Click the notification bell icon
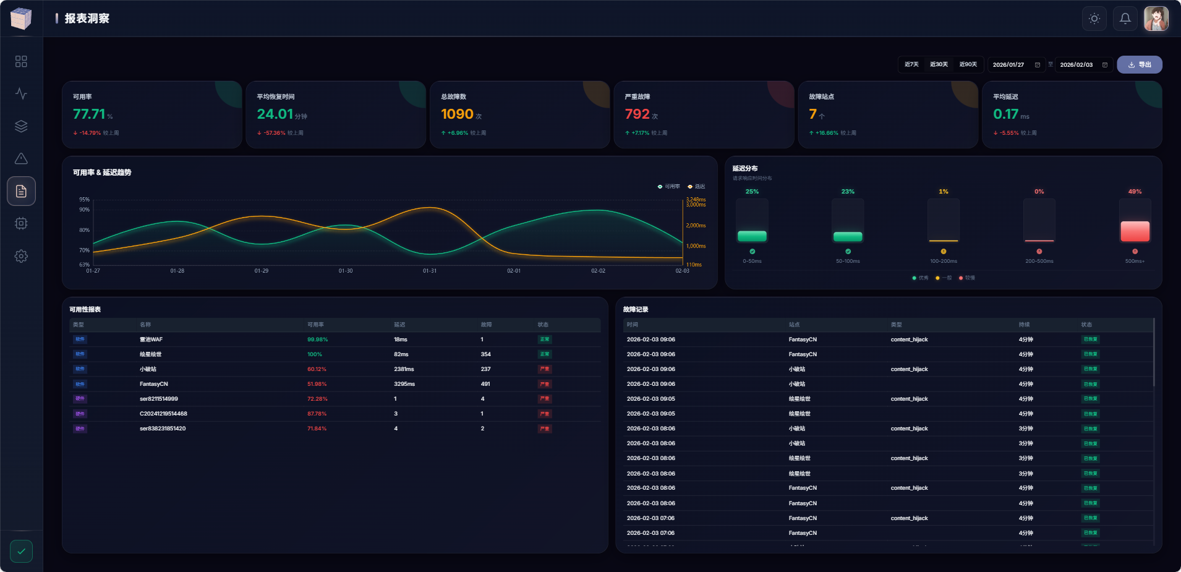 1125,19
